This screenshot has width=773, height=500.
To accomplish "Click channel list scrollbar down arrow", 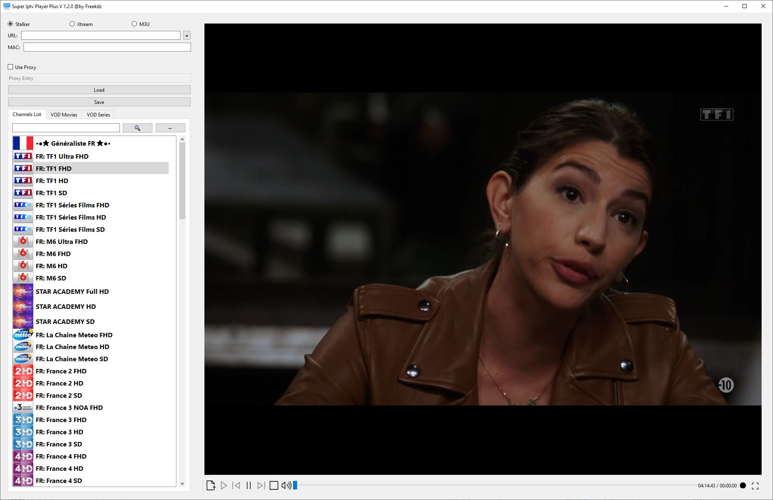I will (182, 483).
